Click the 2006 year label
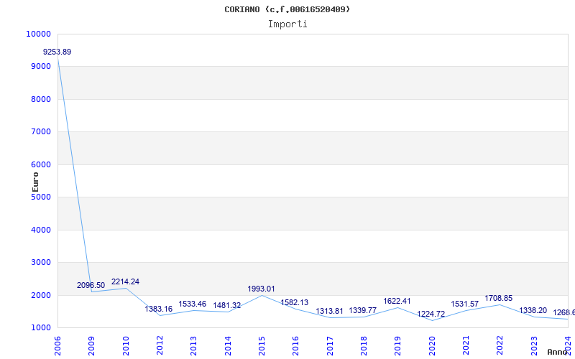Screen dimensions: 575x359 pyautogui.click(x=57, y=346)
